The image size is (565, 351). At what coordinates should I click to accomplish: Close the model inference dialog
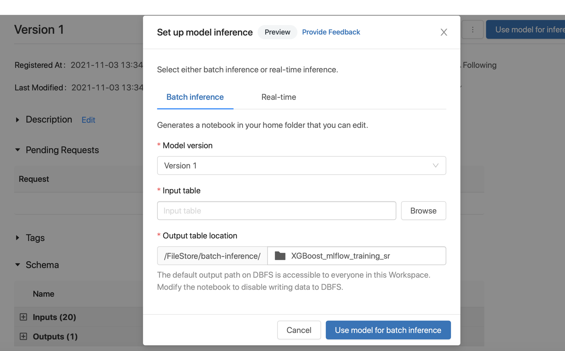click(x=444, y=32)
